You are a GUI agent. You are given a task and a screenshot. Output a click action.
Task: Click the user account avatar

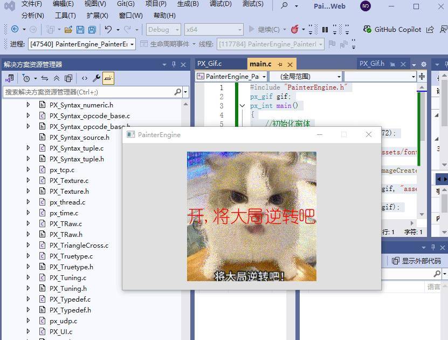tap(366, 6)
